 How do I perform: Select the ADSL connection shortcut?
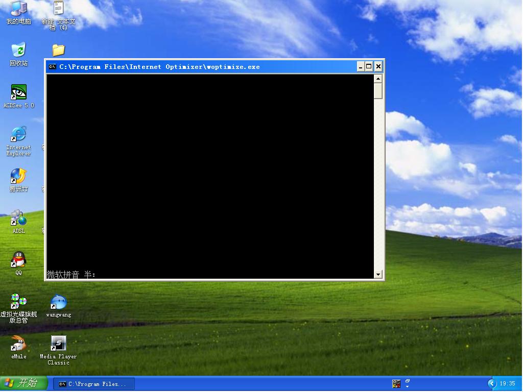tap(19, 222)
